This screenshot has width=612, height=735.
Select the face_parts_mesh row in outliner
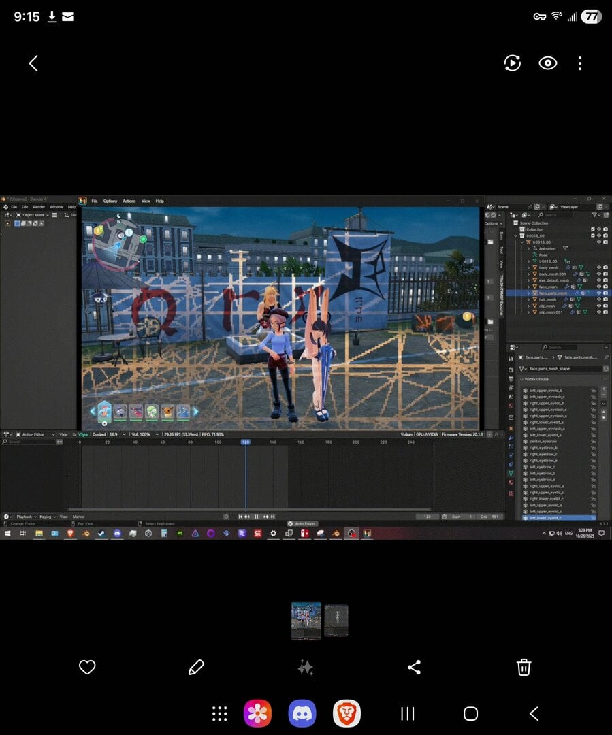click(558, 293)
